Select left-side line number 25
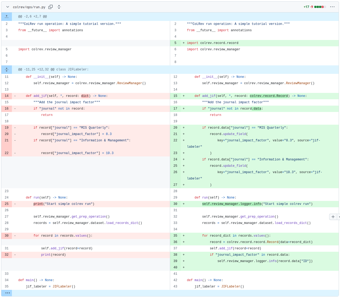 click(7, 204)
